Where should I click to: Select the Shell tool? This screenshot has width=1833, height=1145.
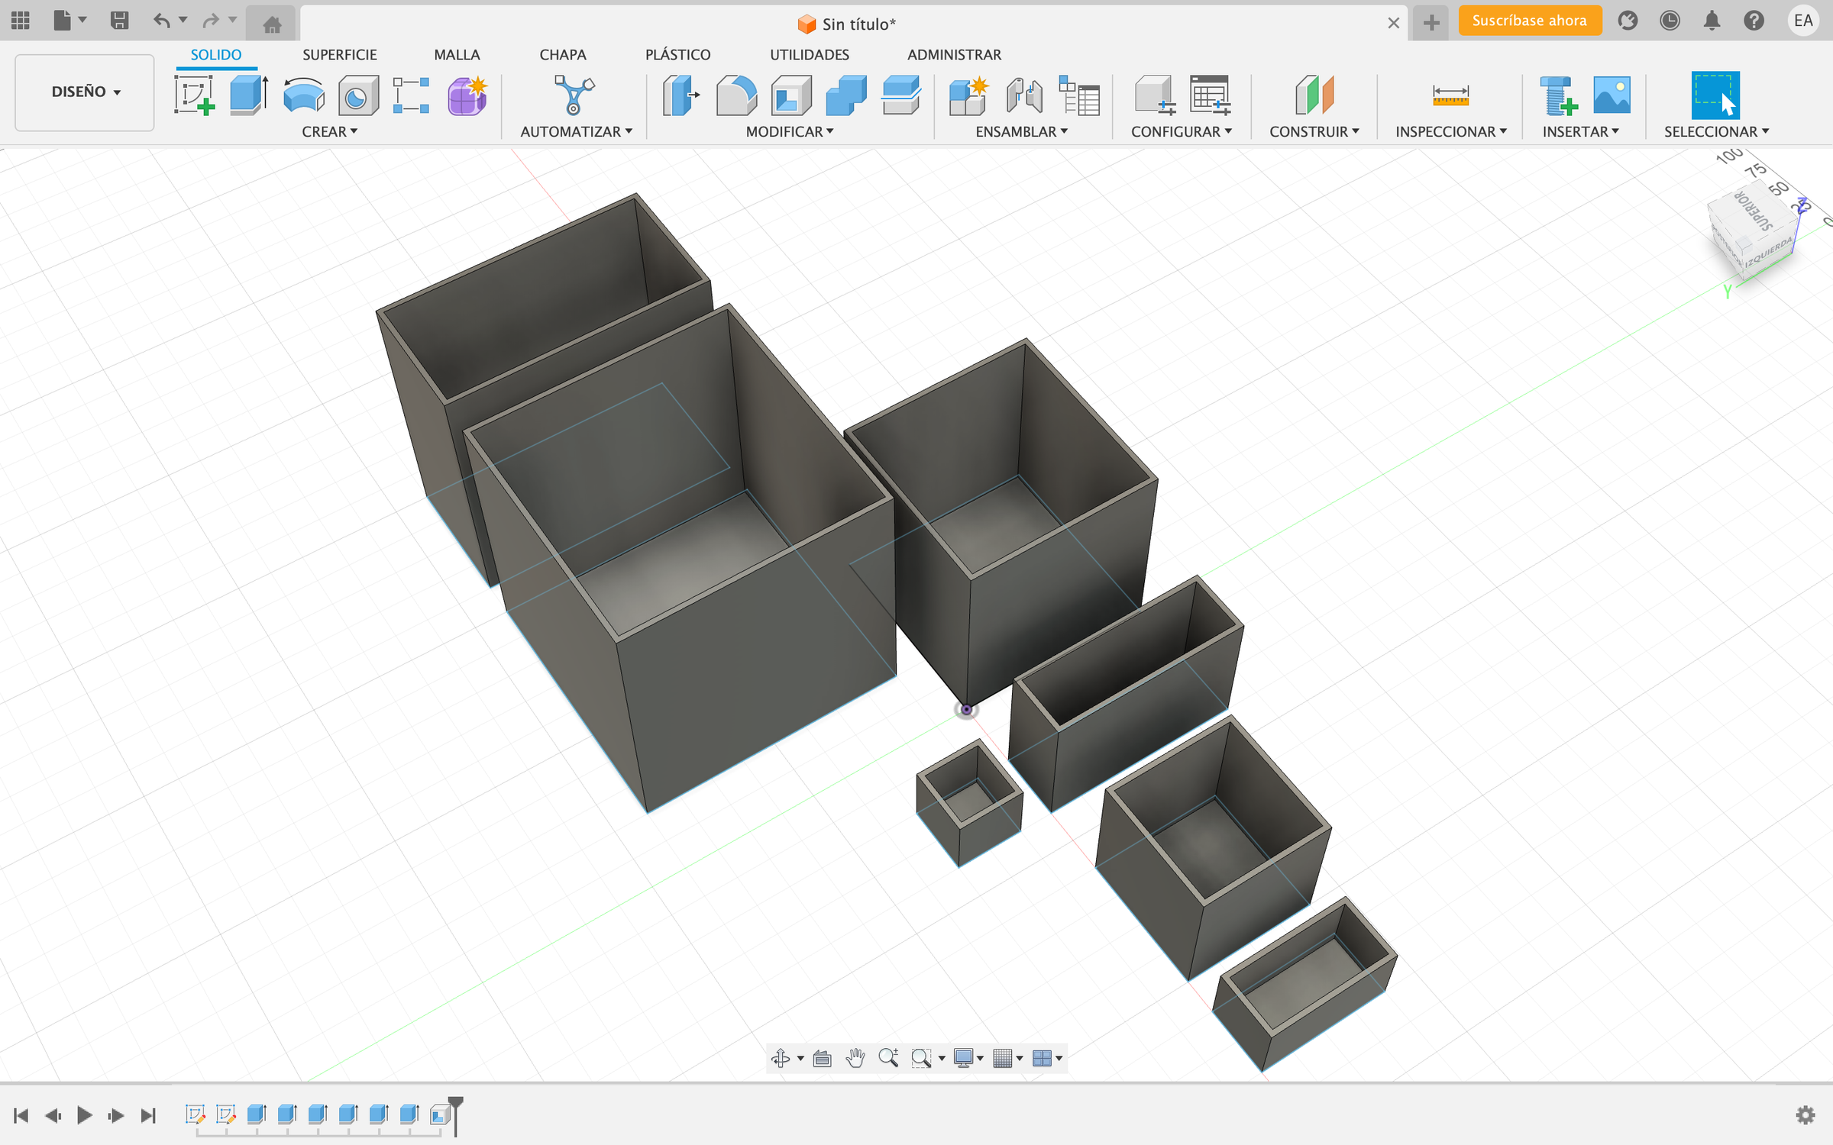coord(790,95)
